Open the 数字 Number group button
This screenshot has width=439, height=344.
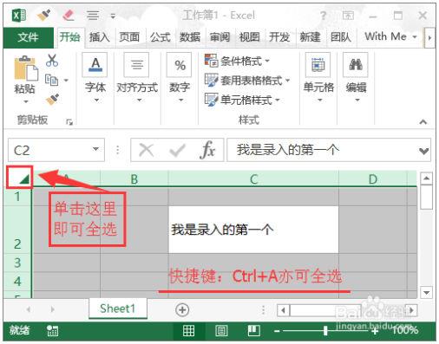point(180,77)
